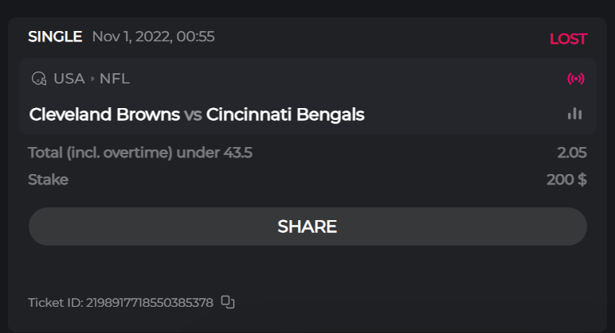Copy the ticket ID with copy icon
Image resolution: width=615 pixels, height=333 pixels.
[x=228, y=302]
